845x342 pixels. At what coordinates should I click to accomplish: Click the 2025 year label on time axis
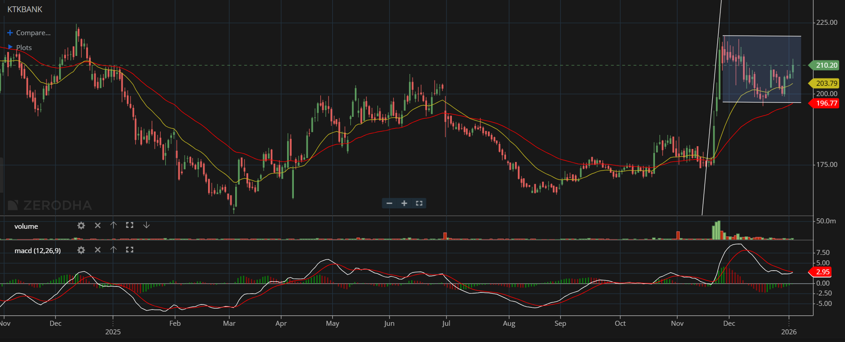(113, 332)
